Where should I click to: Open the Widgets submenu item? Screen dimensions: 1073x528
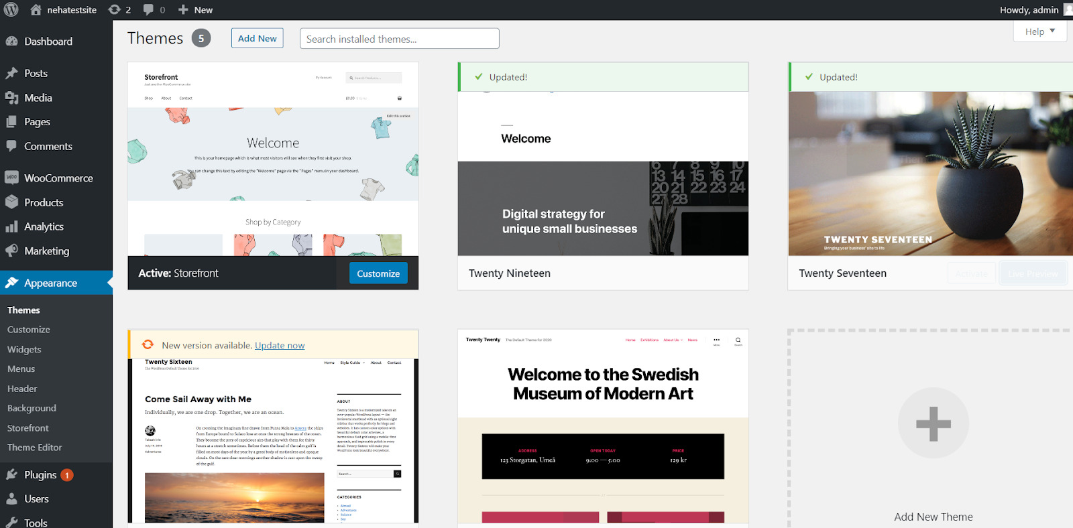tap(24, 349)
